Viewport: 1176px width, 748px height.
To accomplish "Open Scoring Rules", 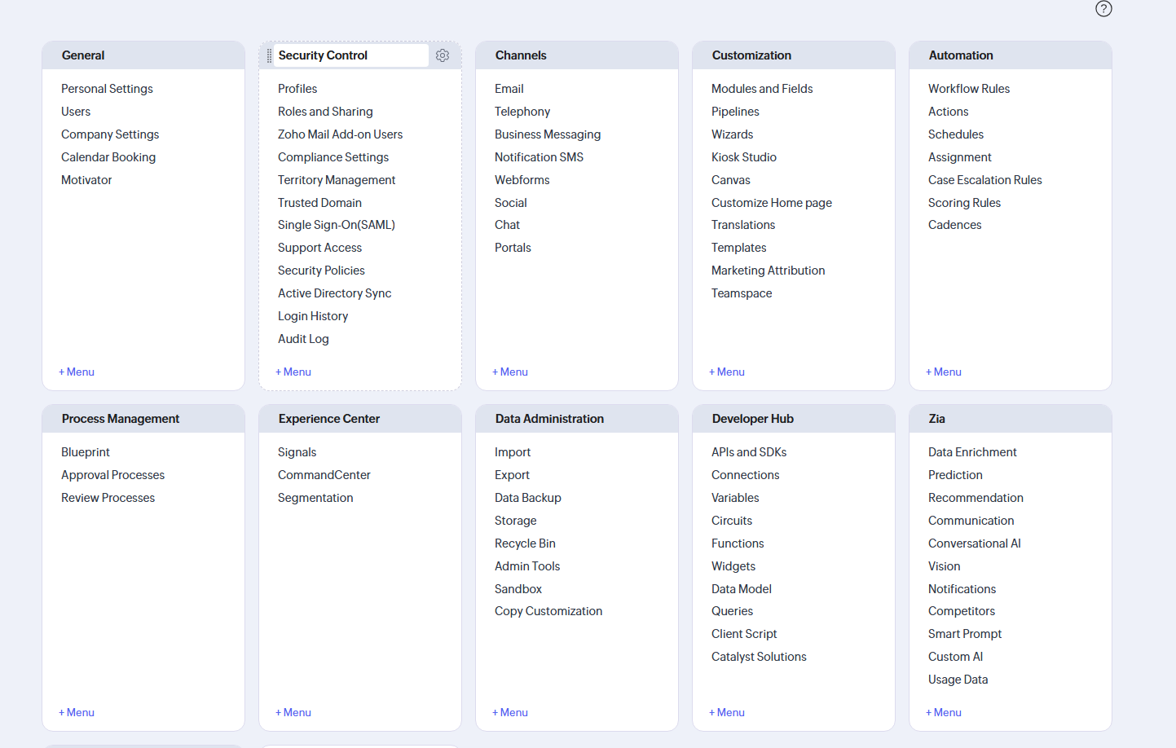I will coord(964,203).
